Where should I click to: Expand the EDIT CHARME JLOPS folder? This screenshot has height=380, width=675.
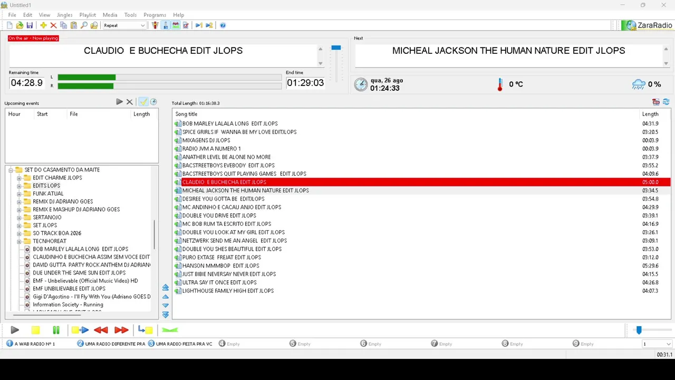(19, 178)
